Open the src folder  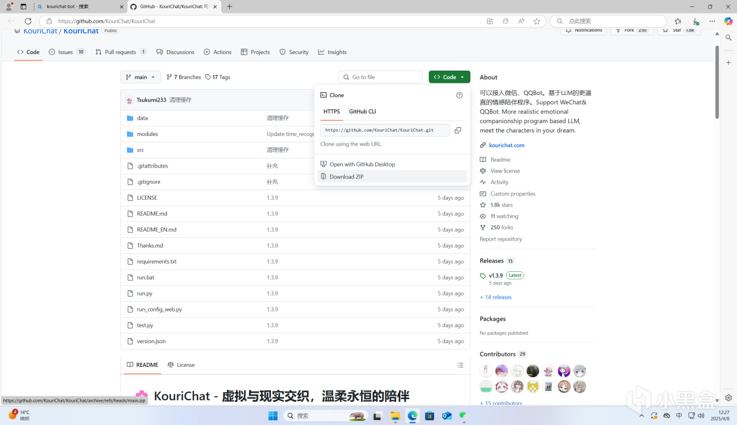tap(140, 150)
